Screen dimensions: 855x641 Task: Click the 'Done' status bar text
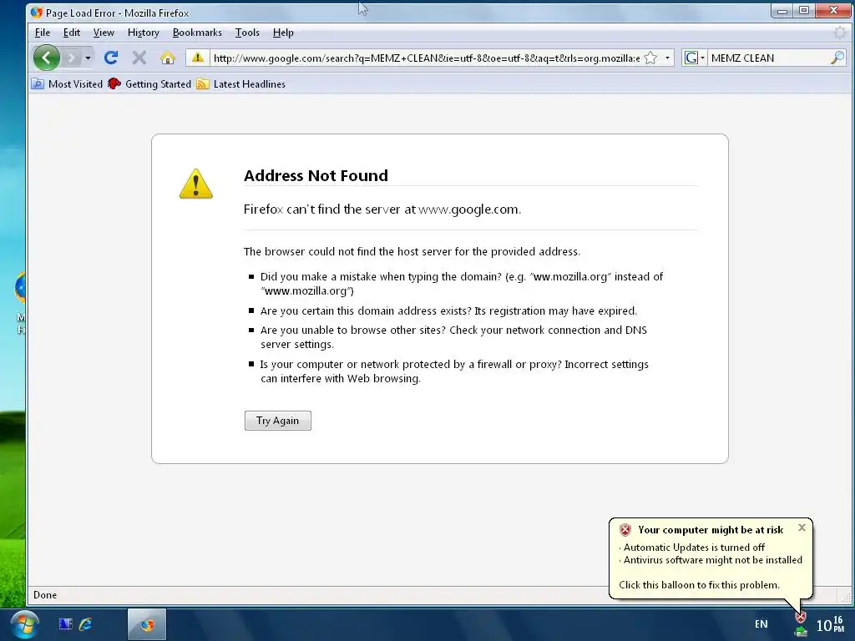click(x=45, y=594)
